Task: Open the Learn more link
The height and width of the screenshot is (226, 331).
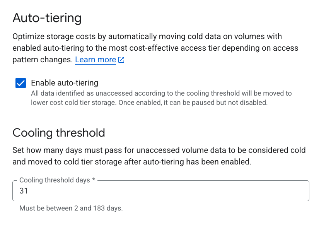Action: tap(96, 60)
